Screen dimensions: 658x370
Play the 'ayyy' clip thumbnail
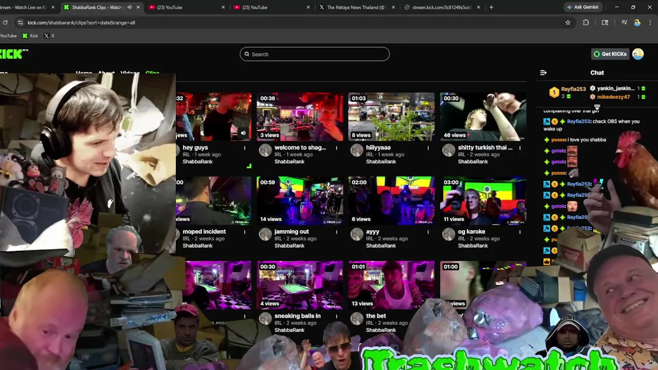pyautogui.click(x=391, y=201)
